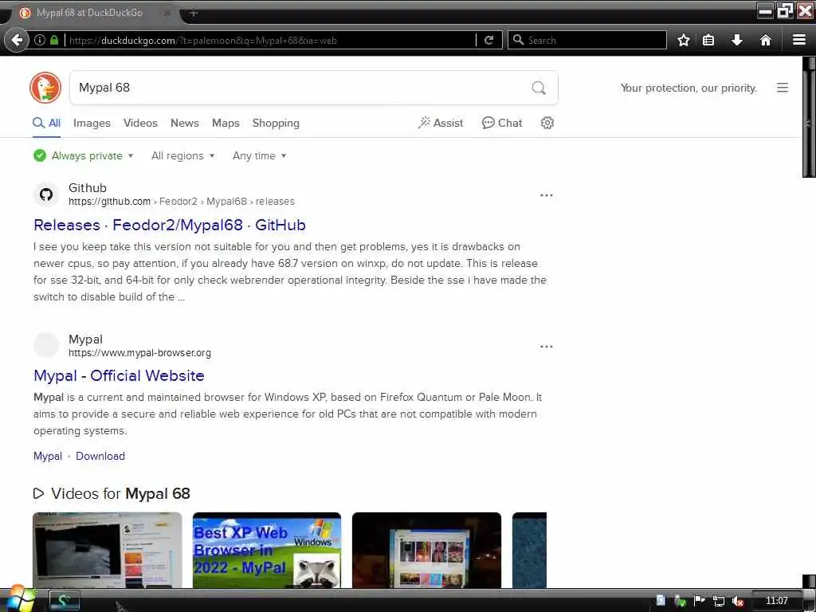Click green padlock security icon
This screenshot has height=612, width=816.
[54, 40]
